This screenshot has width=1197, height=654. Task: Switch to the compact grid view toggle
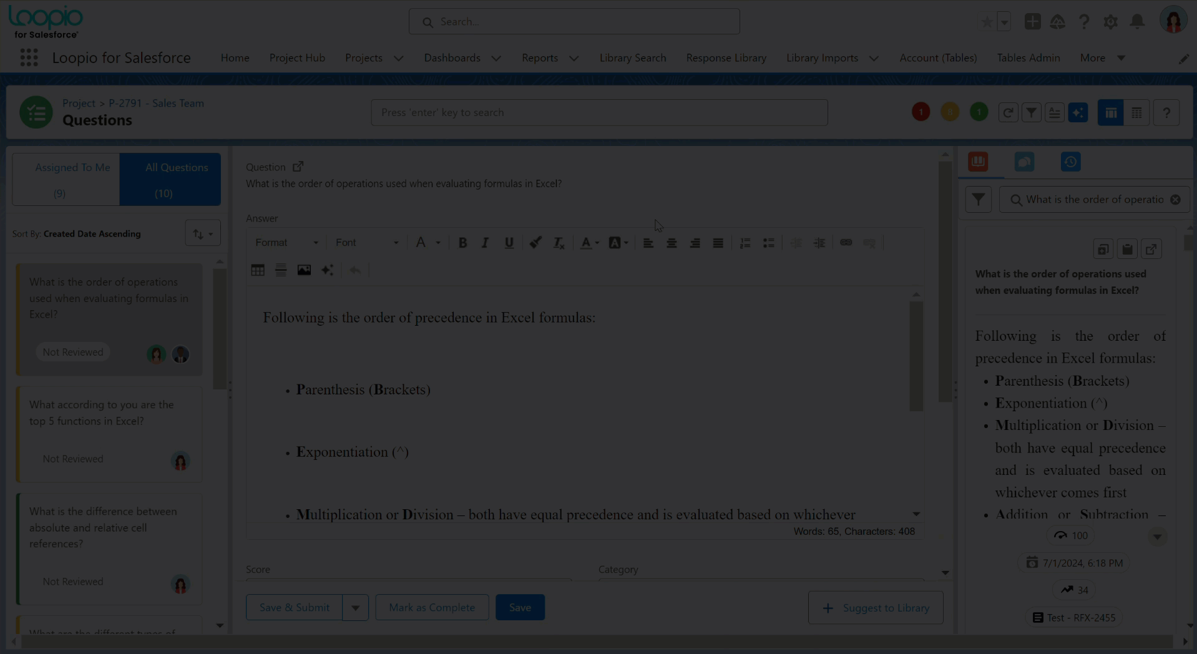tap(1136, 113)
